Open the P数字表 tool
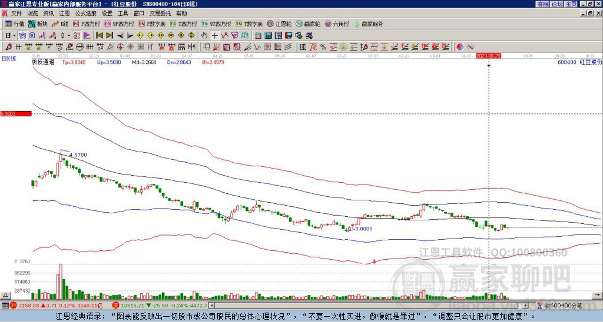 [x=153, y=24]
